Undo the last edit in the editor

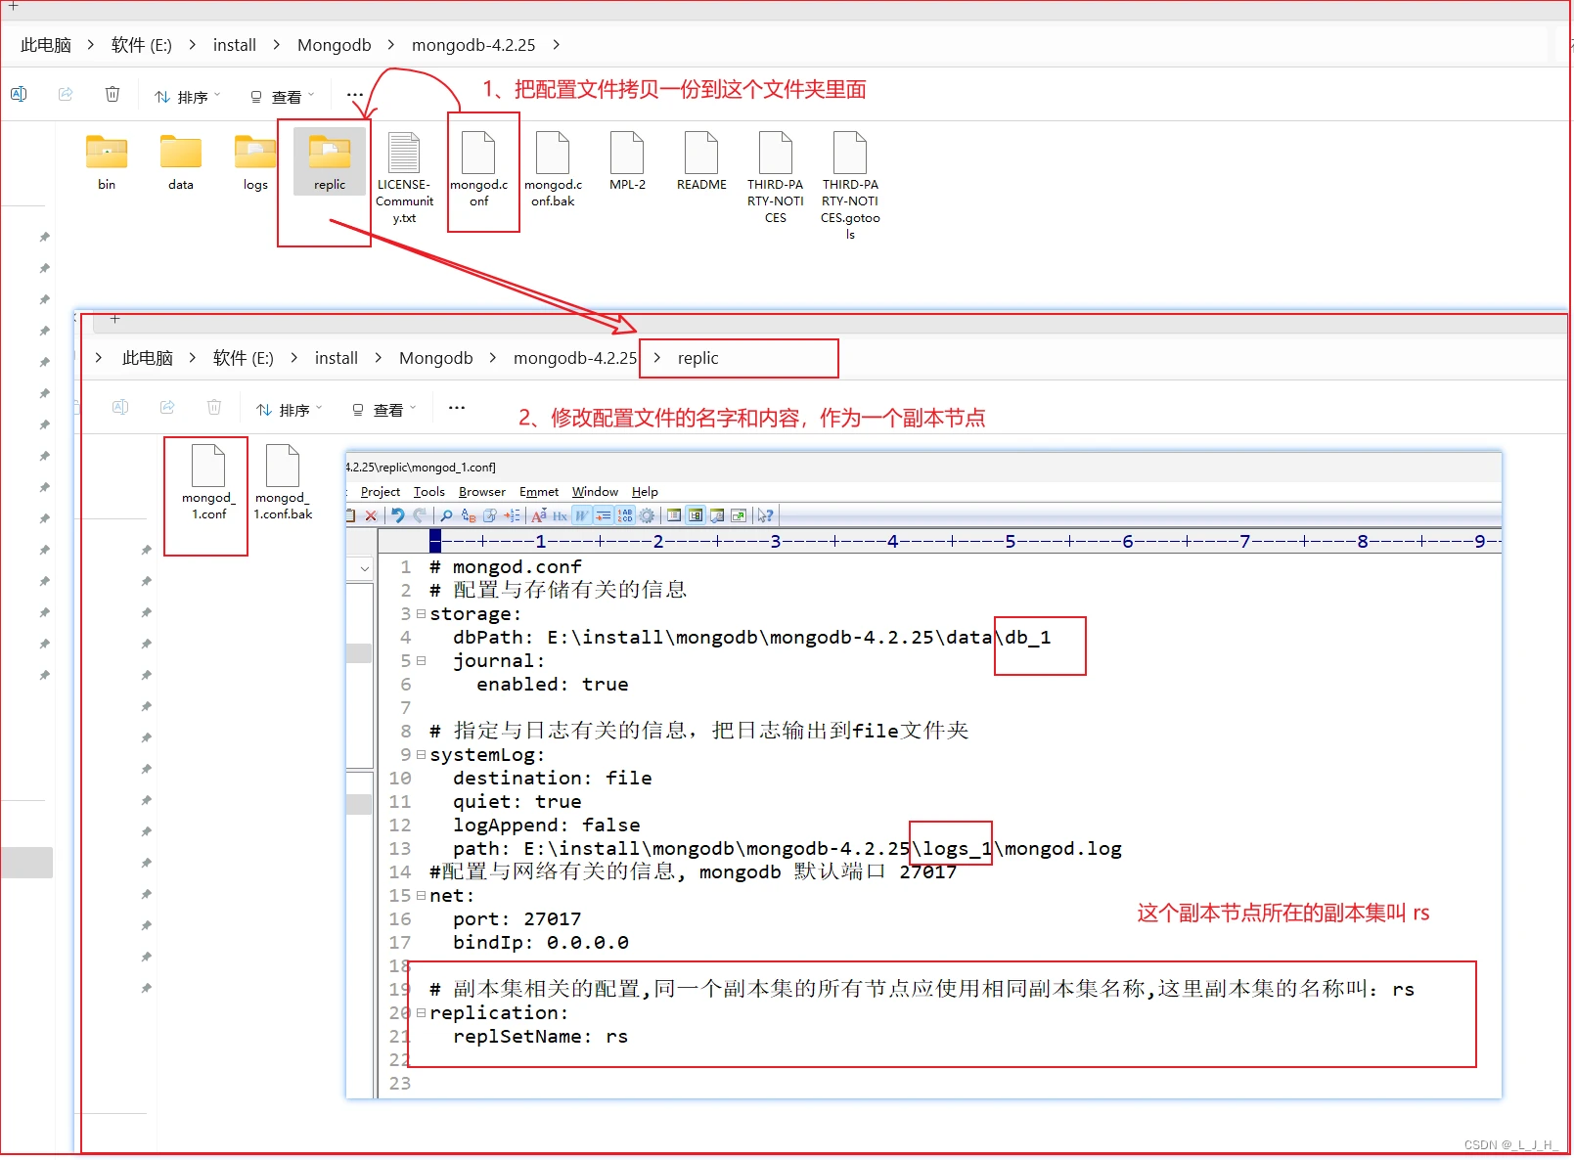pos(397,515)
